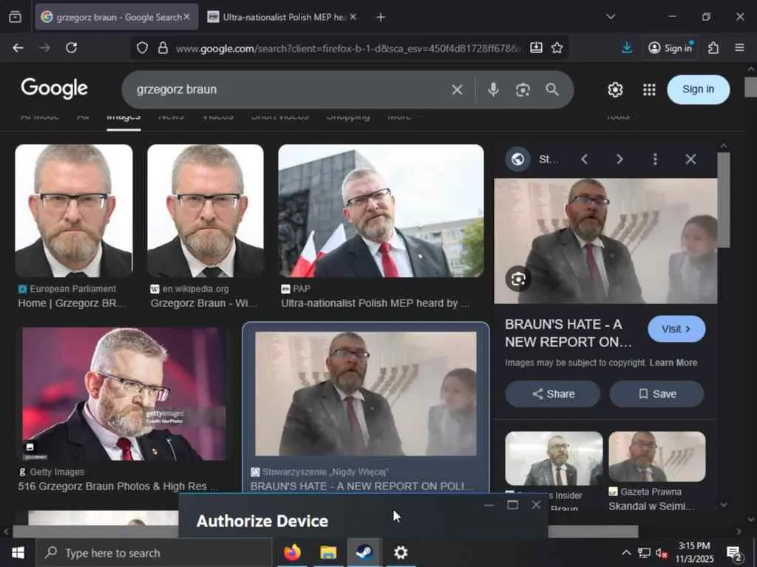
Task: Open Learn More copyright link
Action: click(673, 363)
